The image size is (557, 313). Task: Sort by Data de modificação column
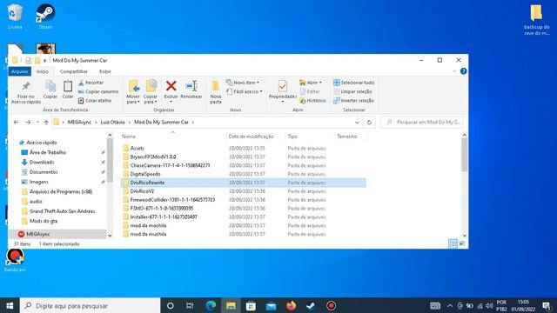point(251,137)
